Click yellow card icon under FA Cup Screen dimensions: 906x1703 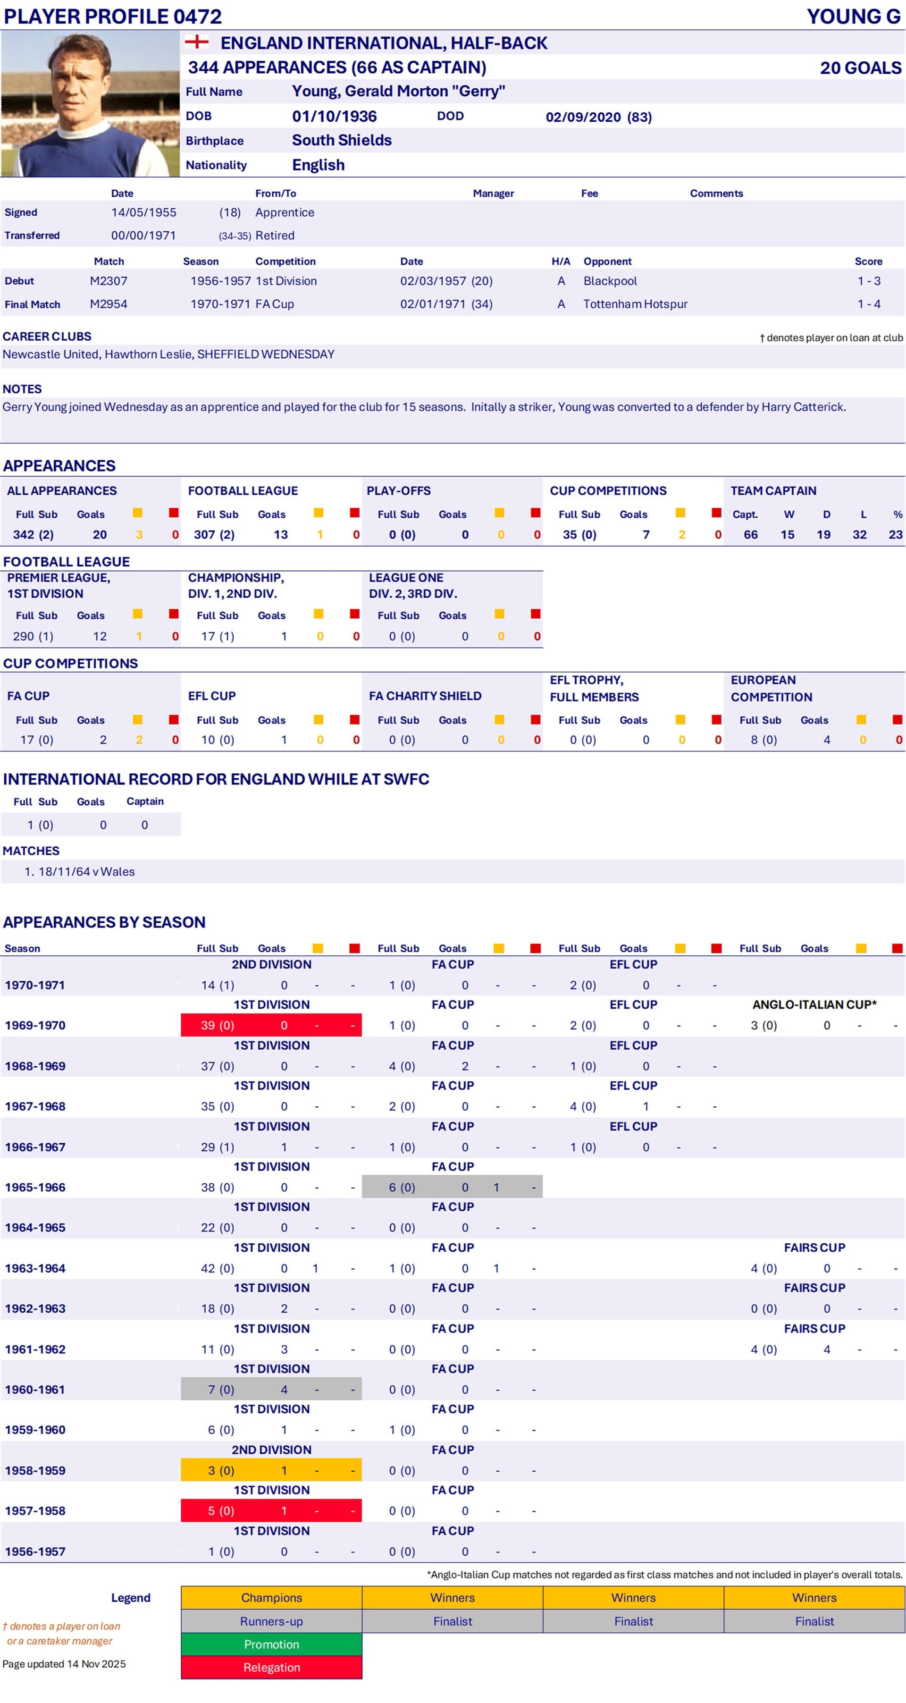click(x=137, y=719)
